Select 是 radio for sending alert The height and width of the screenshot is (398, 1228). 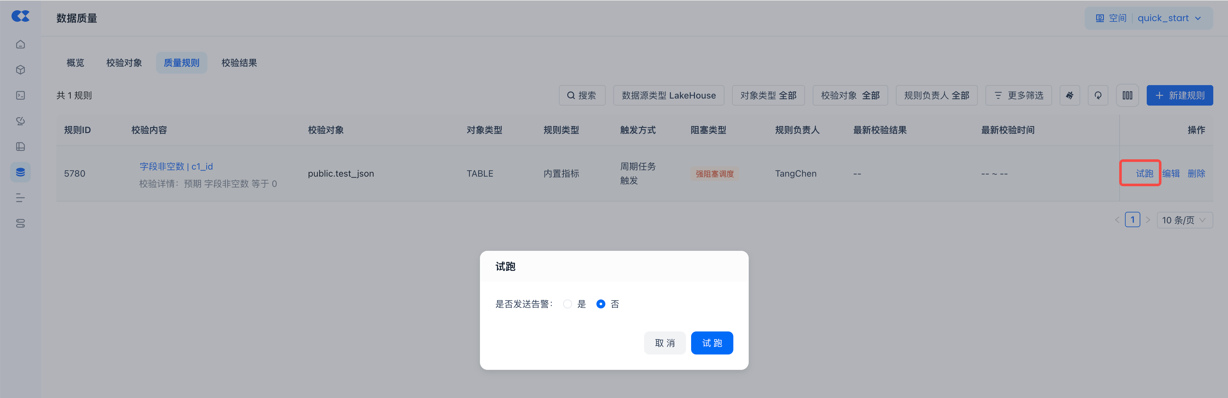pyautogui.click(x=567, y=304)
